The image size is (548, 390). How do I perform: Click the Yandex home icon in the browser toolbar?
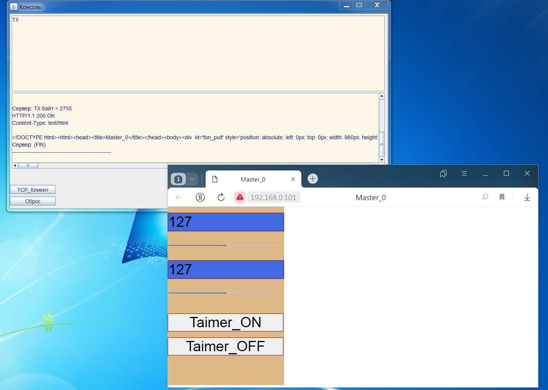(200, 197)
